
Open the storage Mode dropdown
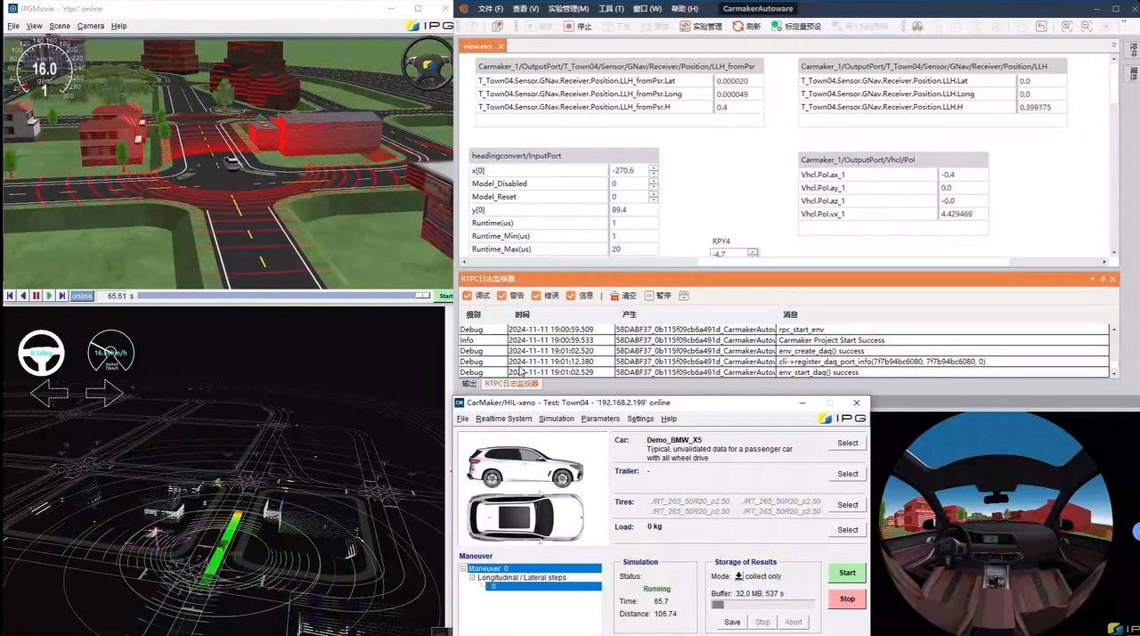tap(738, 576)
